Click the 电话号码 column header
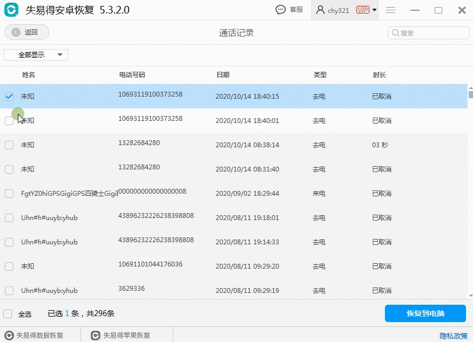 coord(132,75)
